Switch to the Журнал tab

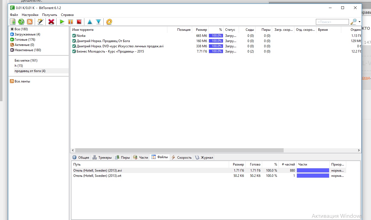(204, 158)
